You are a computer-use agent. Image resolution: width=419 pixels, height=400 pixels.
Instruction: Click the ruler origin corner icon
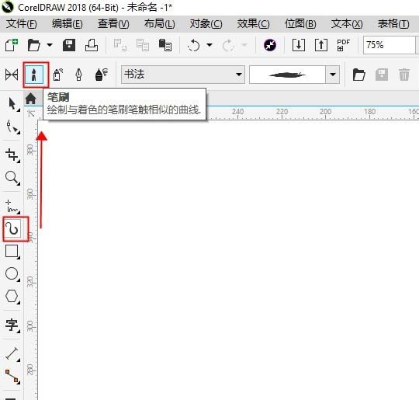[31, 113]
